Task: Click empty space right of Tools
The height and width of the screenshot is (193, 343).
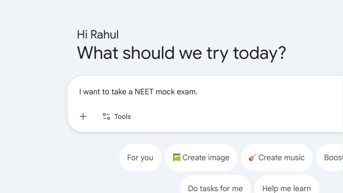Action: (218, 116)
